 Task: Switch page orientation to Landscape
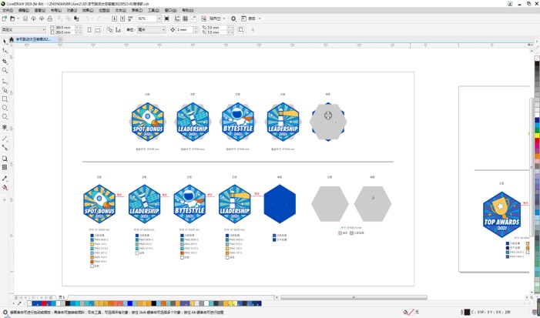(x=98, y=30)
